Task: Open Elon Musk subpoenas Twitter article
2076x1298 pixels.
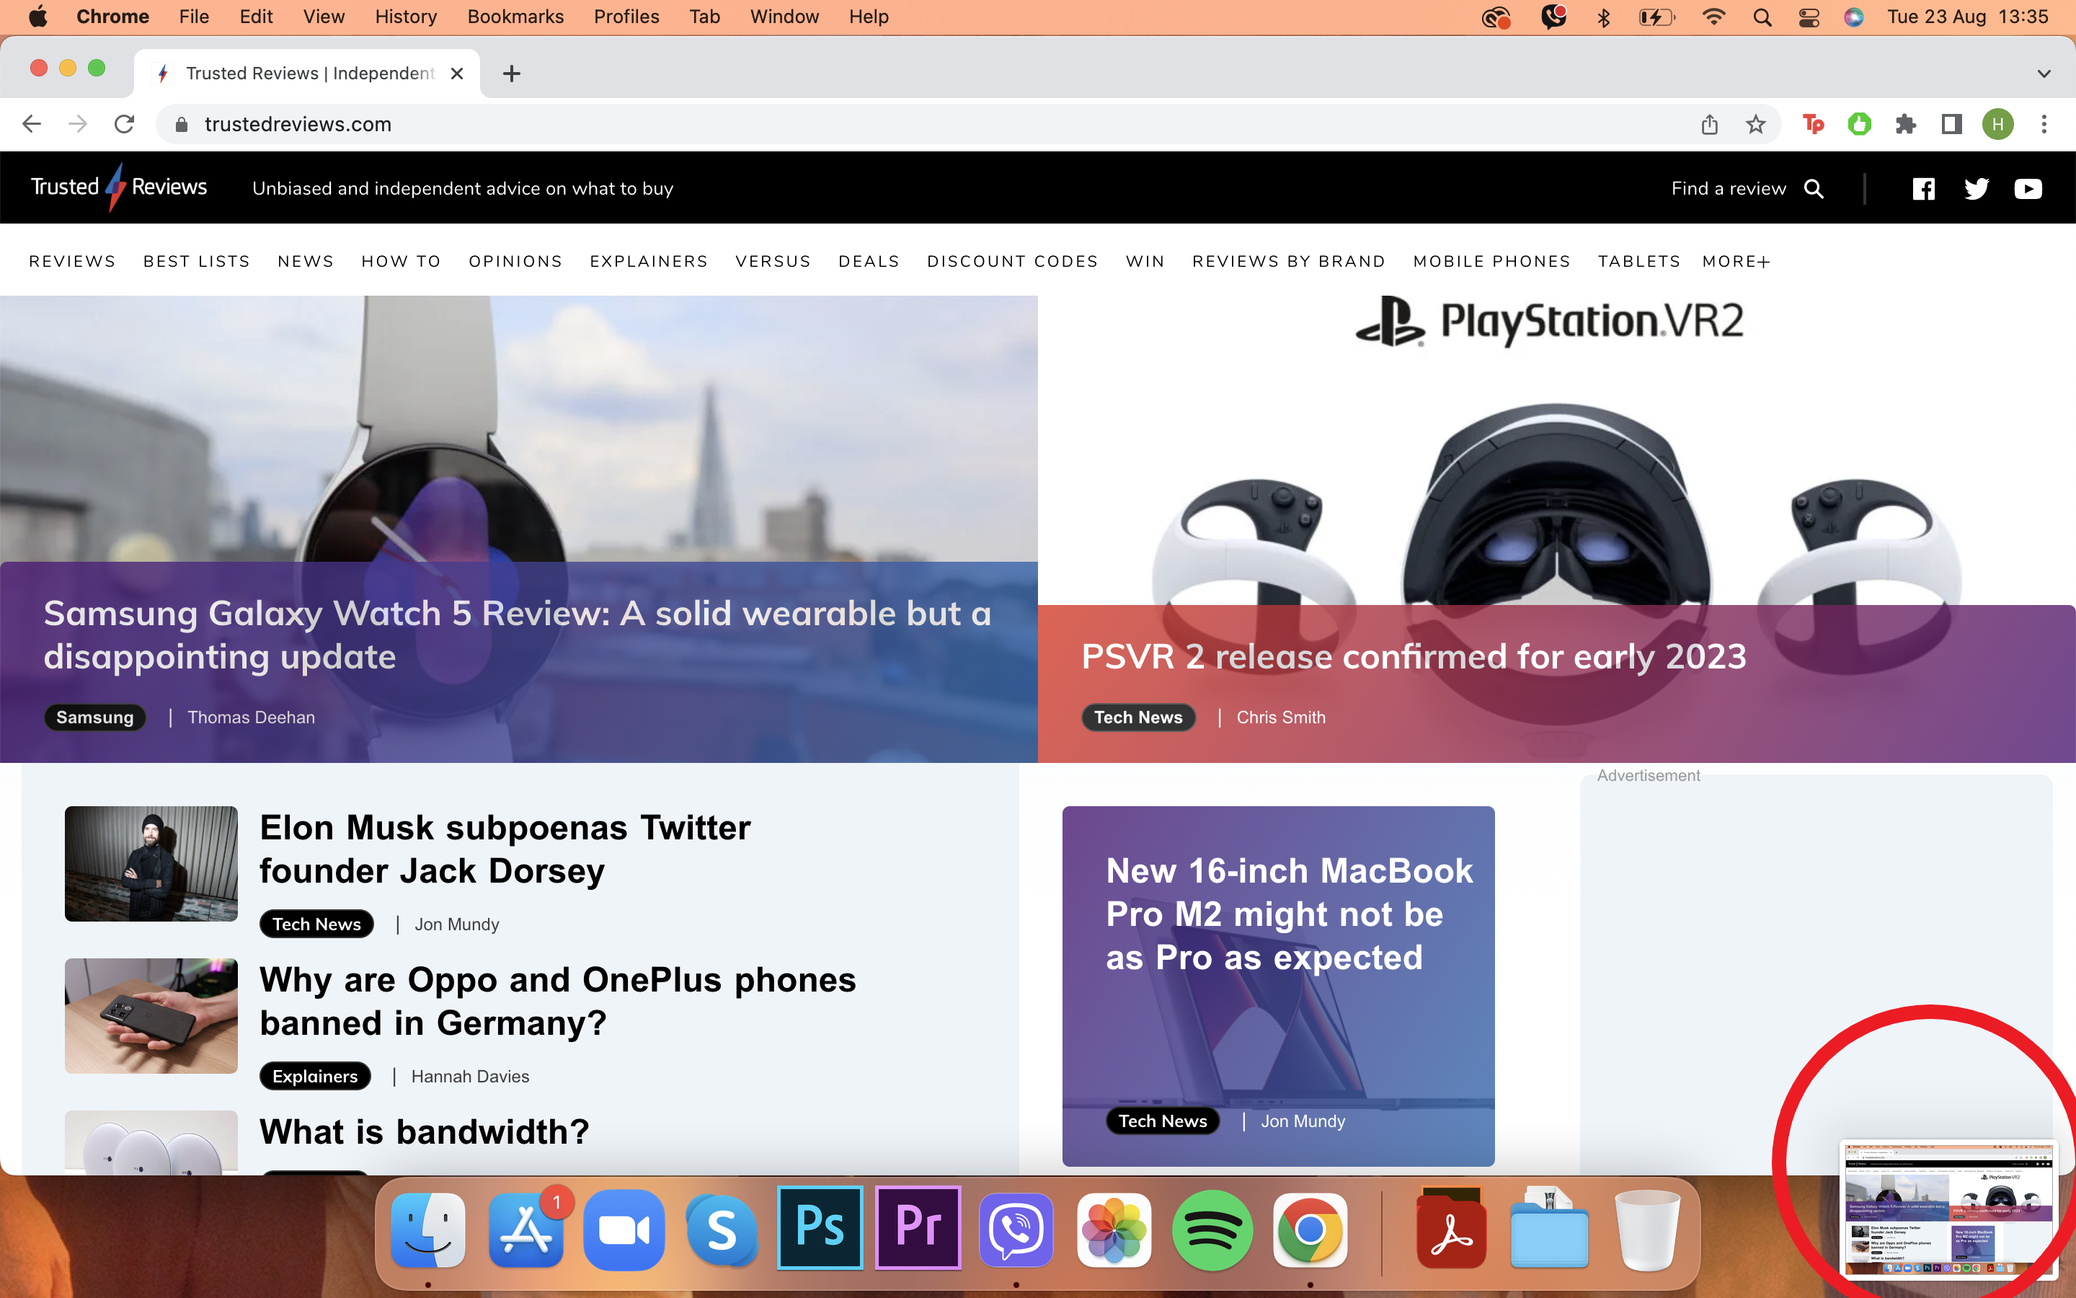Action: point(505,849)
